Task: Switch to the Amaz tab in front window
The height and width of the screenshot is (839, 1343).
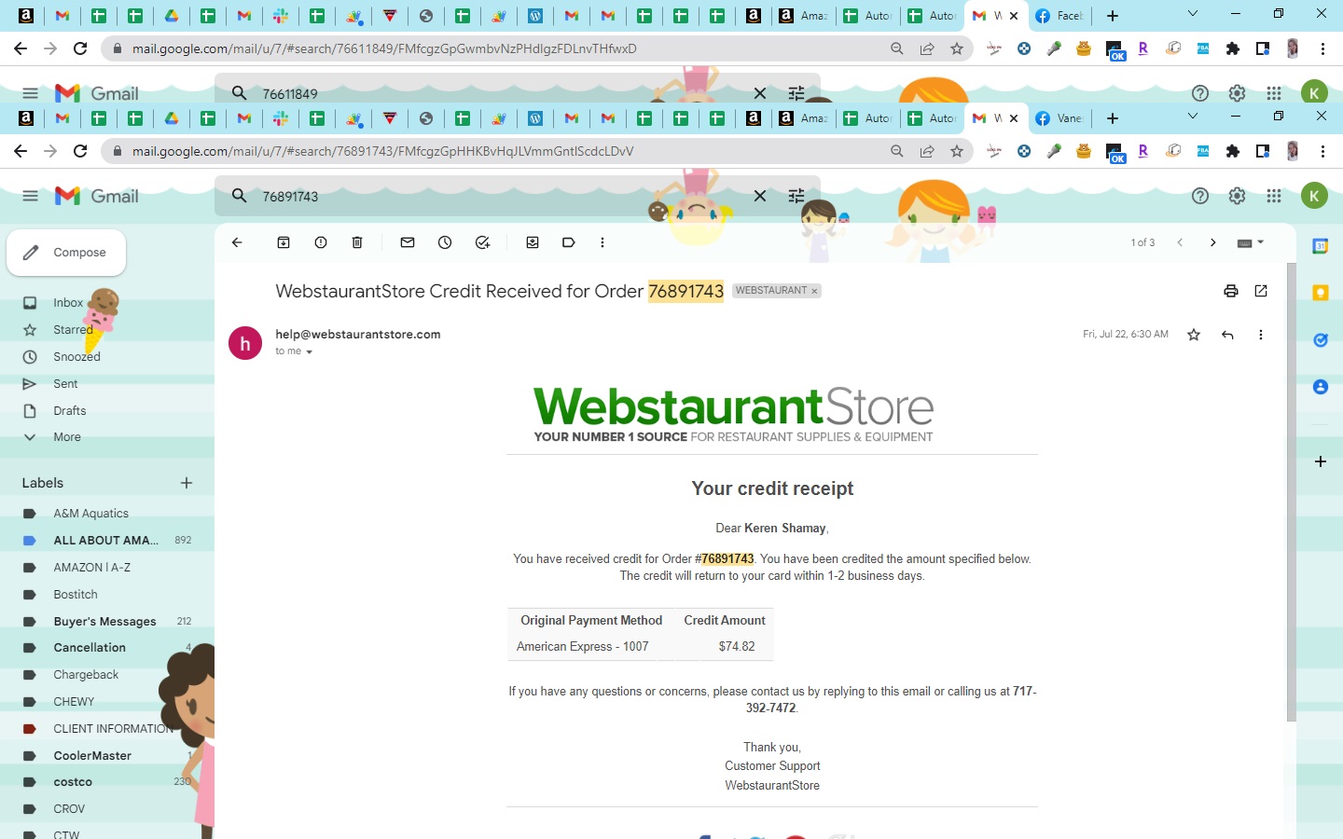Action: coord(805,118)
